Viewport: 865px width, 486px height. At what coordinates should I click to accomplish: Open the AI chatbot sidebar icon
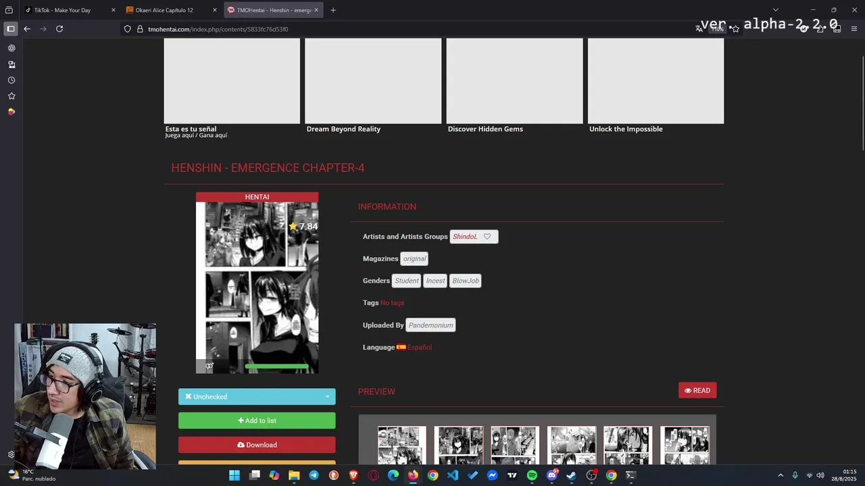coord(11,49)
